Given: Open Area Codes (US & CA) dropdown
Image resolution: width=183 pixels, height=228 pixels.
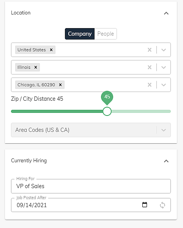Looking at the screenshot, I should click(x=91, y=130).
